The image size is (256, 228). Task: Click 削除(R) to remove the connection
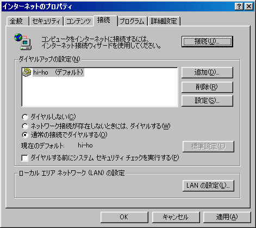tap(207, 87)
